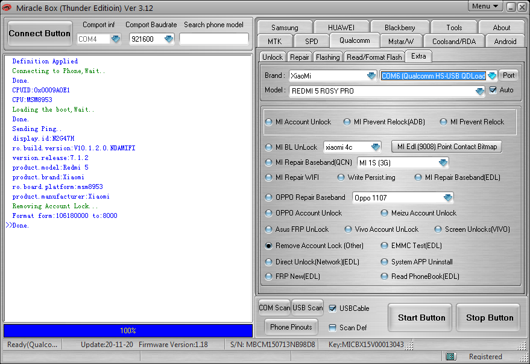Open the Repair sub-tab

(x=300, y=57)
